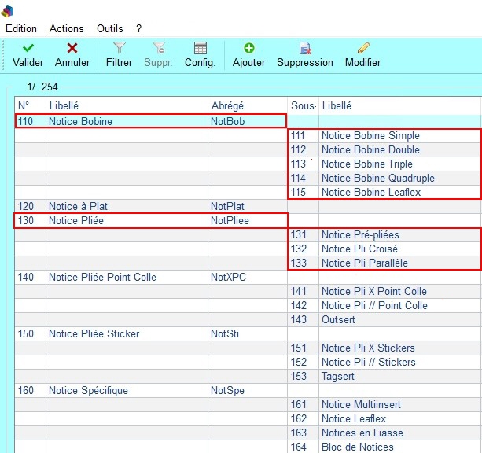Viewport: 482px width, 453px height.
Task: Open the Outils menu
Action: tap(110, 28)
